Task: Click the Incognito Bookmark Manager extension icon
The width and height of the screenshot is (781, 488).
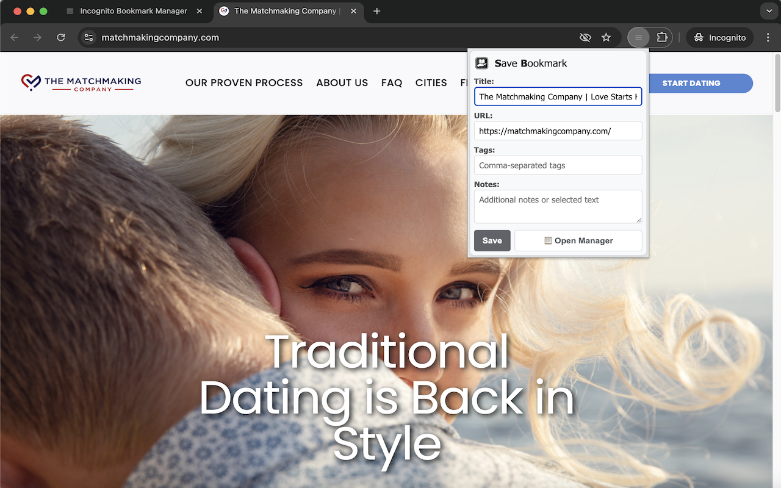Action: click(x=638, y=37)
